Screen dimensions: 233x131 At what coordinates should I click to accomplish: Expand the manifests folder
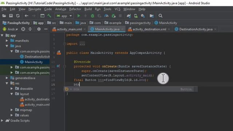point(7,40)
